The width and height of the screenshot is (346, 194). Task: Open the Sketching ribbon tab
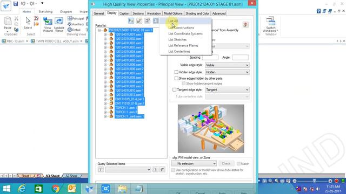[45, 11]
